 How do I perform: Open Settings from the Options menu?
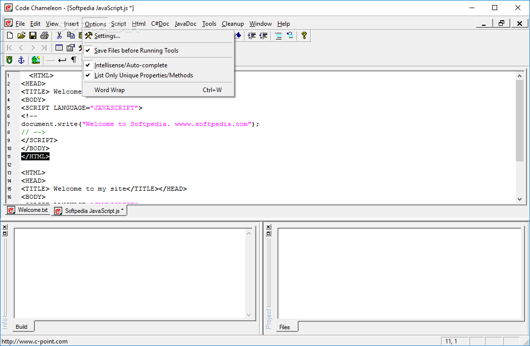[158, 36]
